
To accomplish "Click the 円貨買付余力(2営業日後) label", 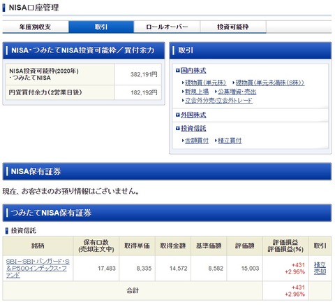I will 45,92.
